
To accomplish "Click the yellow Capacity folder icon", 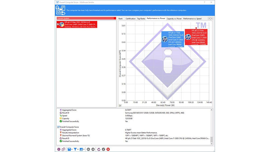I will (60, 119).
